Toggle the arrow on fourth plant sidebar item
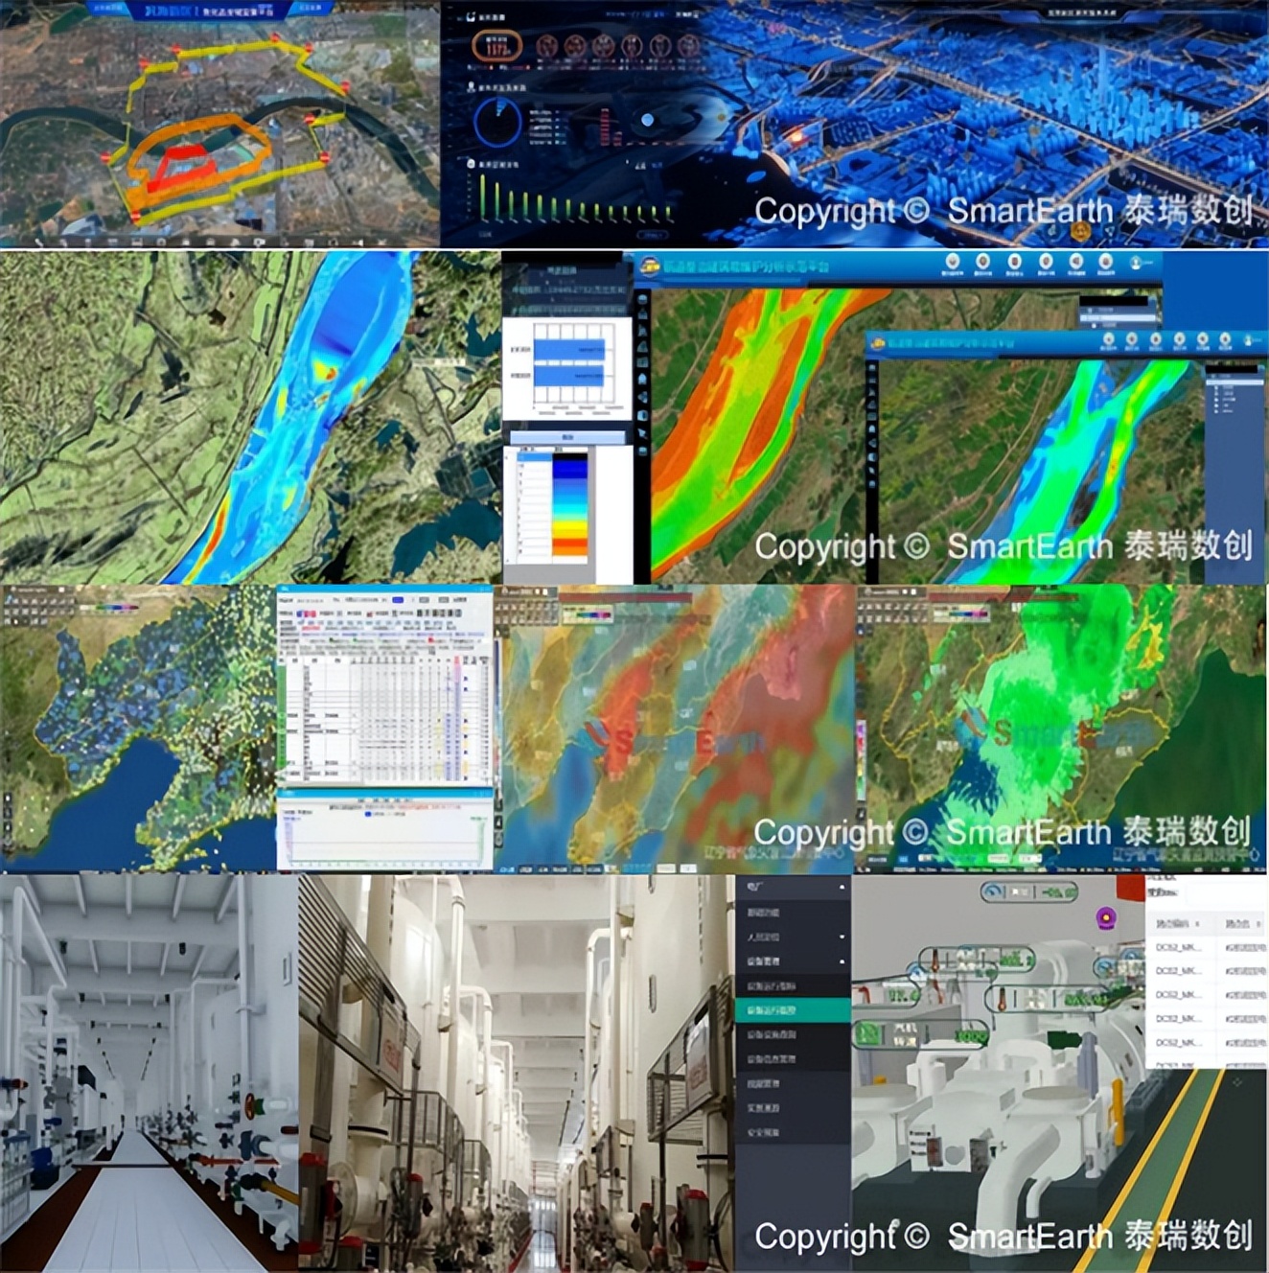1269x1273 pixels. tap(842, 961)
